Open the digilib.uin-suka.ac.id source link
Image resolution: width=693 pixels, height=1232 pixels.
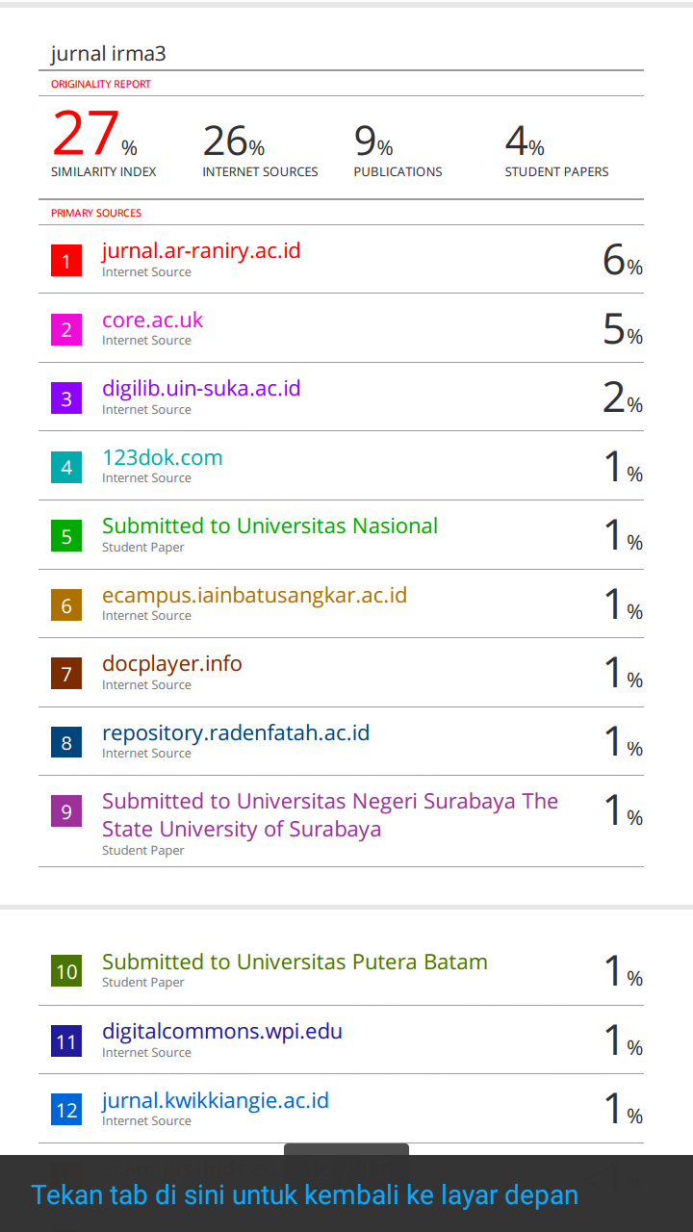coord(201,389)
